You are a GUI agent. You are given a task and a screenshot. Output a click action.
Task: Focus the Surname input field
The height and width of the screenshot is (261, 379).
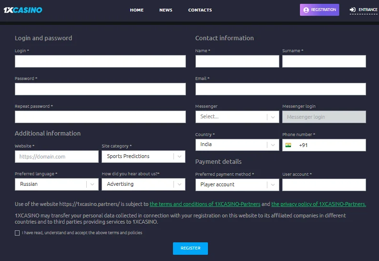click(x=324, y=61)
